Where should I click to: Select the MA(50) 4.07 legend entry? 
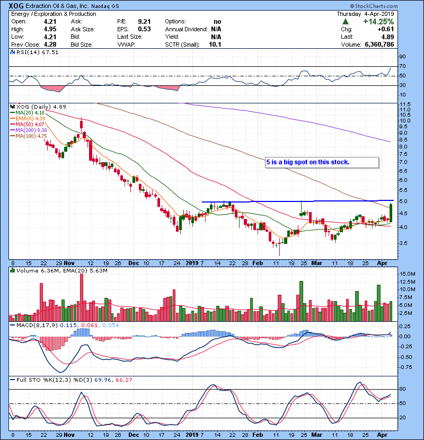click(x=27, y=124)
